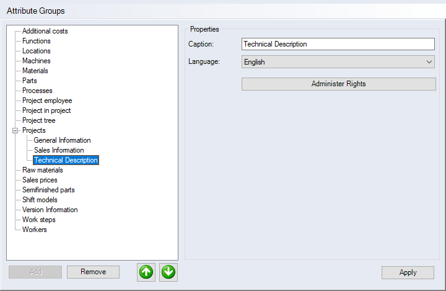Choose Version Information in the tree
The width and height of the screenshot is (446, 291).
[x=50, y=210]
